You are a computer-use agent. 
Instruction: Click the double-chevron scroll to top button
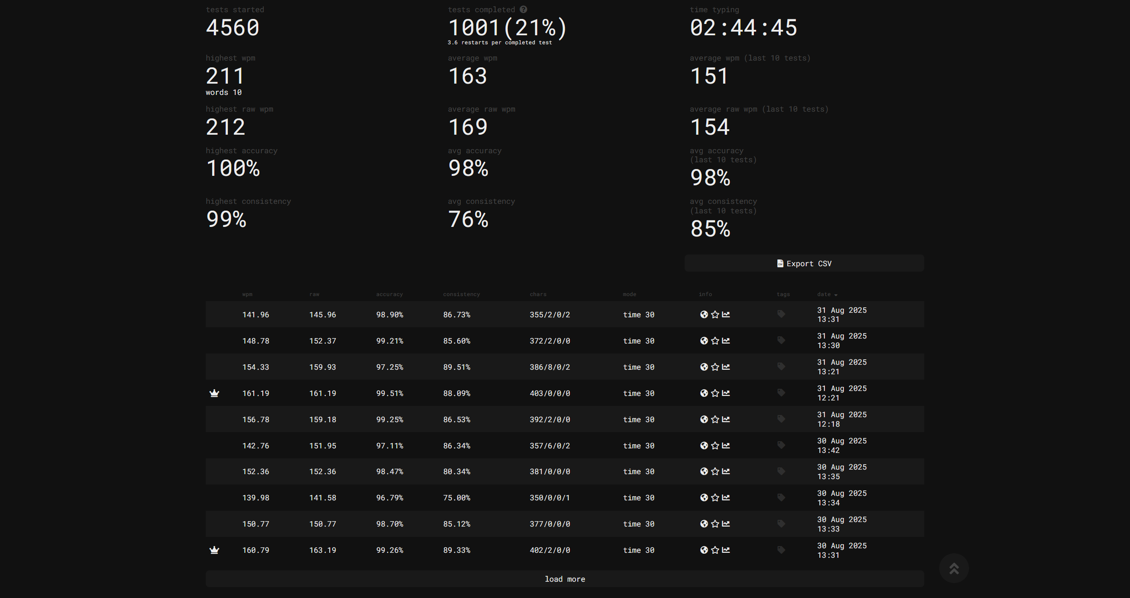tap(954, 568)
